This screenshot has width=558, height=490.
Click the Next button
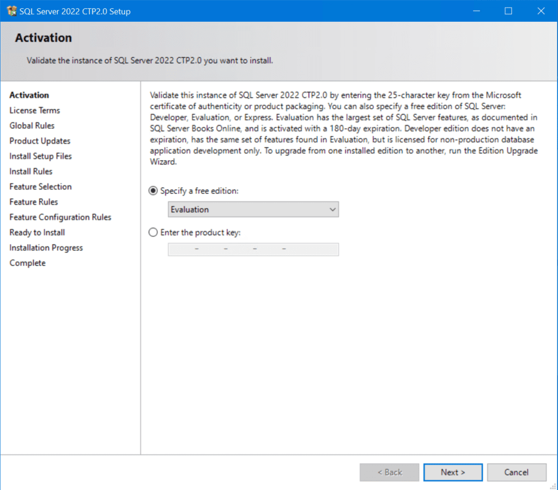pos(453,472)
